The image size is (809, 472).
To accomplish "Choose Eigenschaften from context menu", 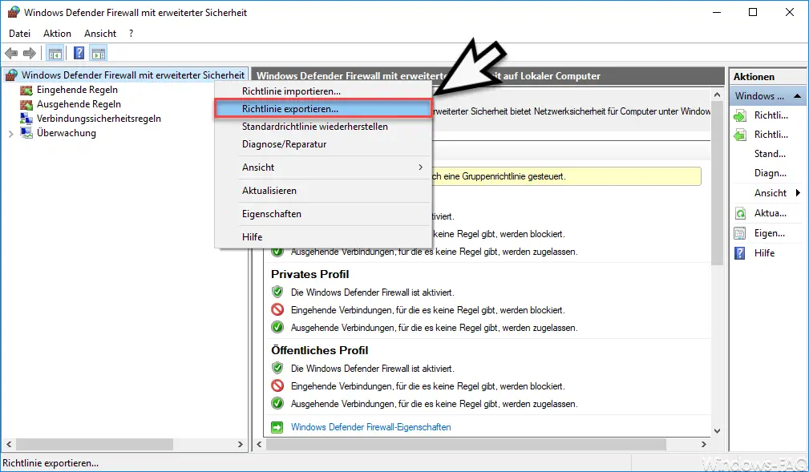I will coord(323,213).
